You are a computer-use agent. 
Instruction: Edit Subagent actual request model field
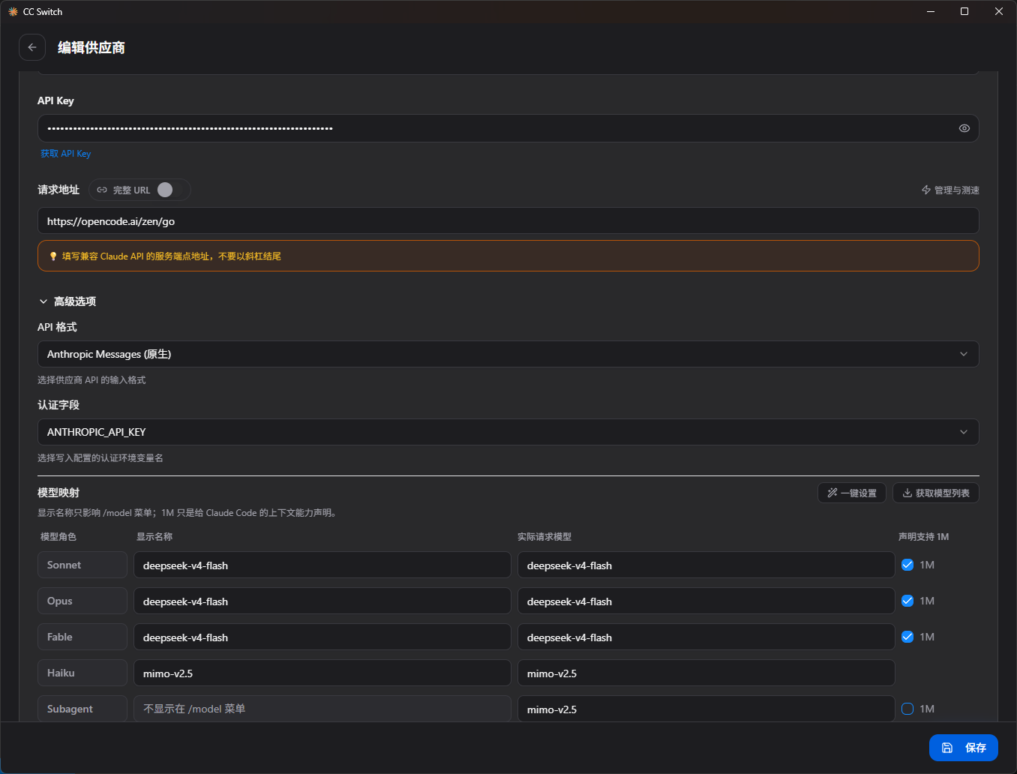(706, 709)
